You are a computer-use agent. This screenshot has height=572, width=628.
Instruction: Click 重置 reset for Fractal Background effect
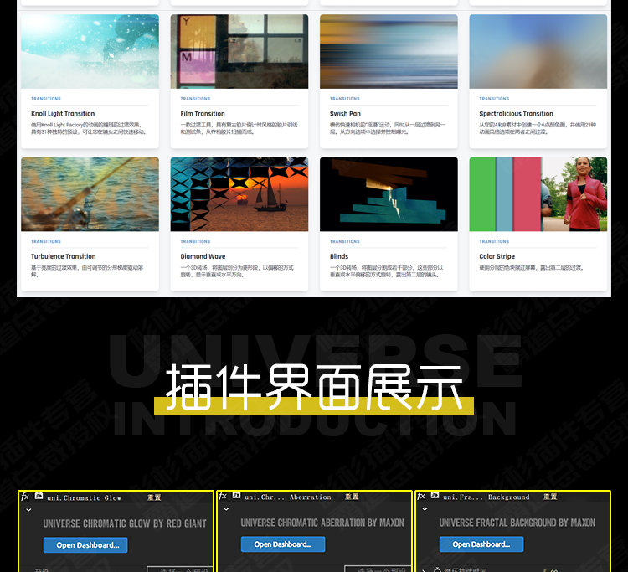coord(550,497)
